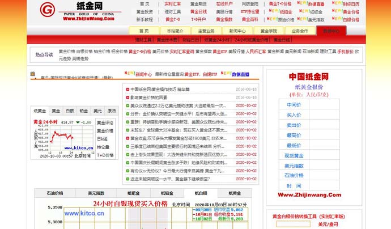The height and width of the screenshot is (229, 391).
Task: Click the red G site logo
Action: pyautogui.click(x=48, y=10)
